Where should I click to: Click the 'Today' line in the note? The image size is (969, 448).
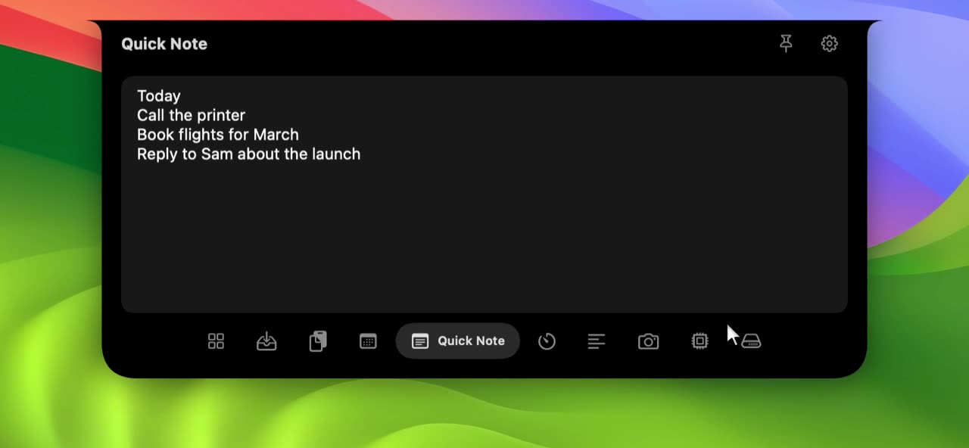[x=159, y=96]
